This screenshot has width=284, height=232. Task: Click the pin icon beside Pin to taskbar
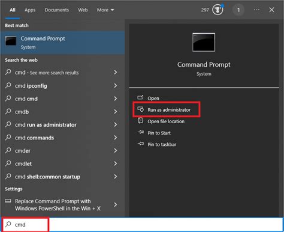click(x=141, y=144)
